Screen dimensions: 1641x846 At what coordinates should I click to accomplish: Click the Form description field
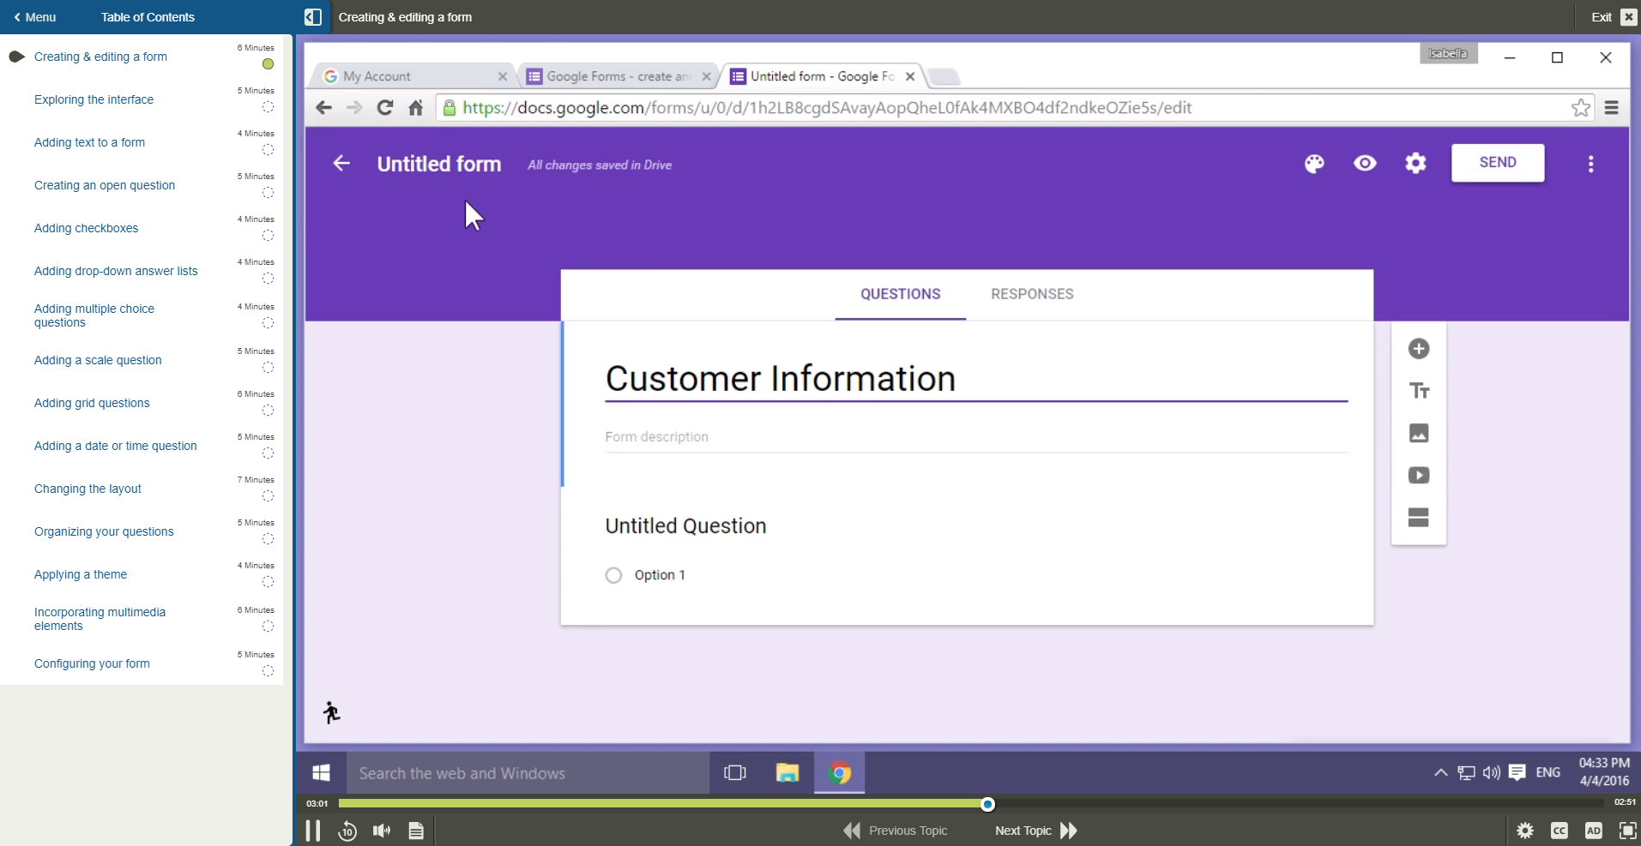772,437
